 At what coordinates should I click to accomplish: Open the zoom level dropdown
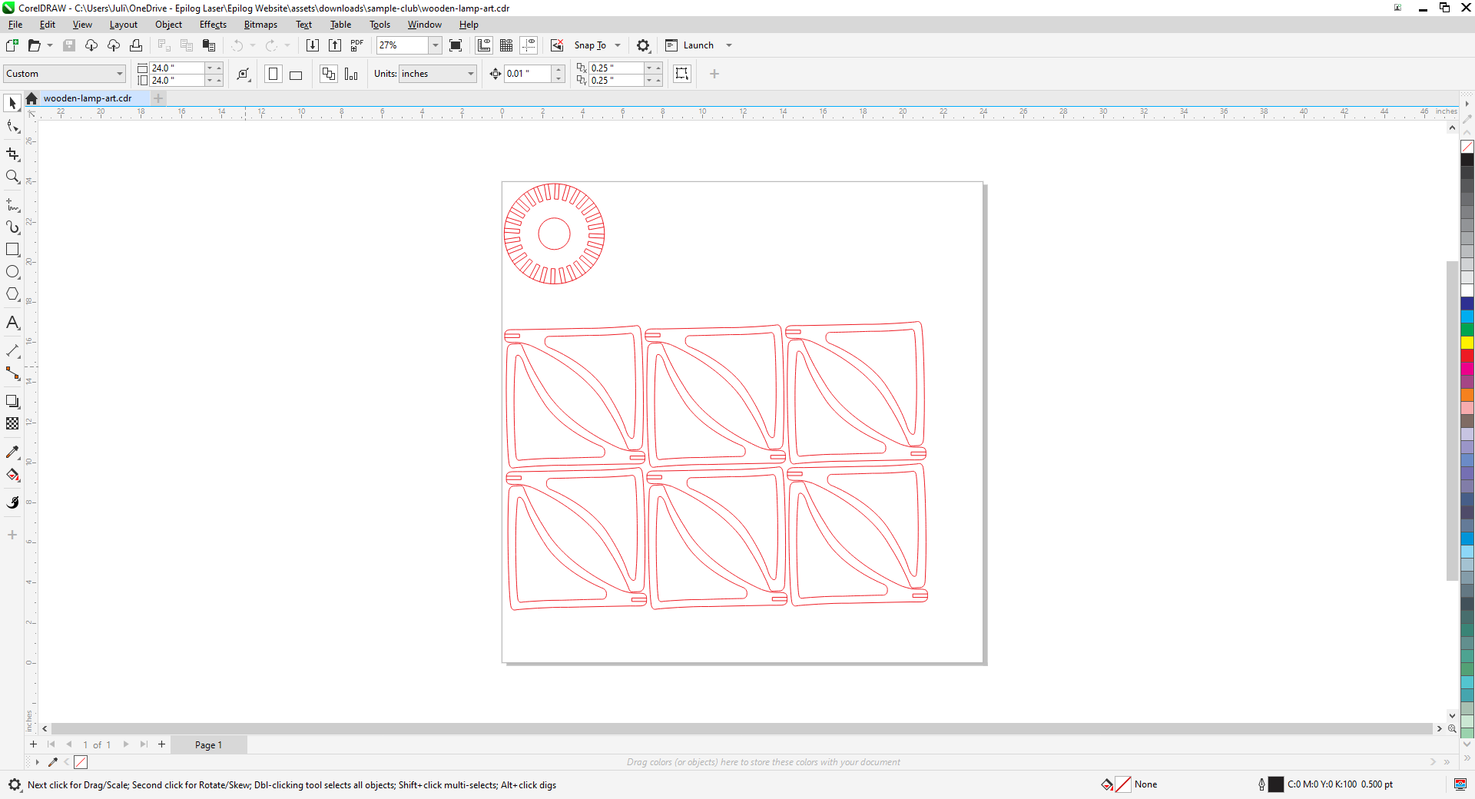pos(436,45)
